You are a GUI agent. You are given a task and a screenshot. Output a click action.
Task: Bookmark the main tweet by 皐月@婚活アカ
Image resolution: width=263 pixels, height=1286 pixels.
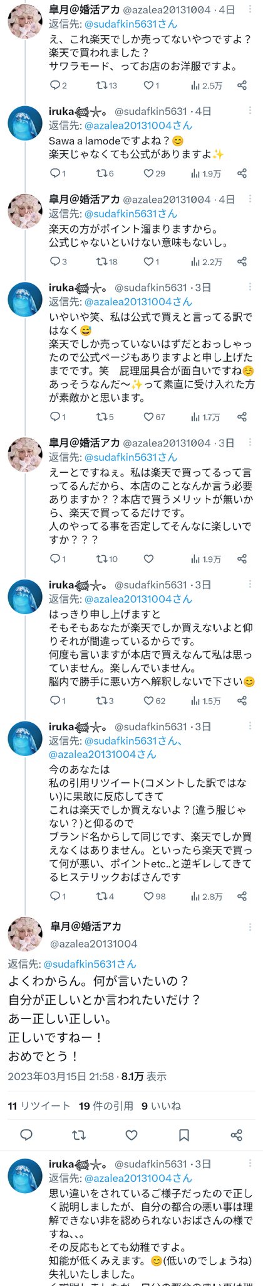coord(184,1135)
